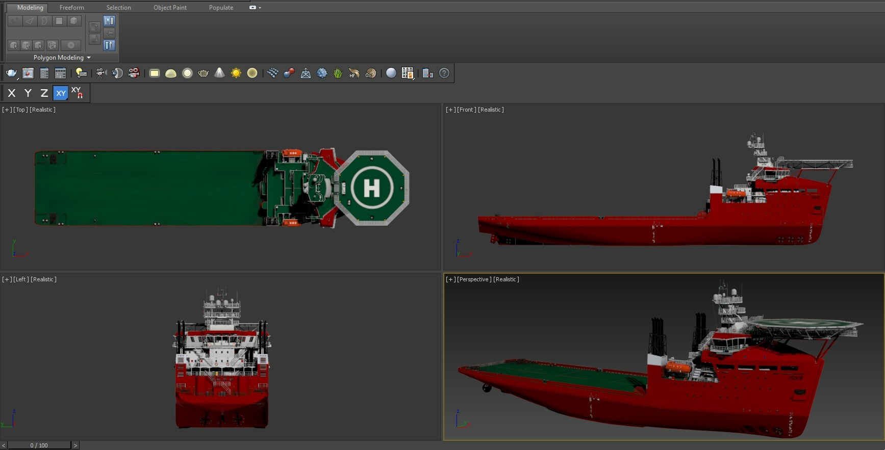This screenshot has height=450, width=885.
Task: Click the sun light icon
Action: coord(236,73)
